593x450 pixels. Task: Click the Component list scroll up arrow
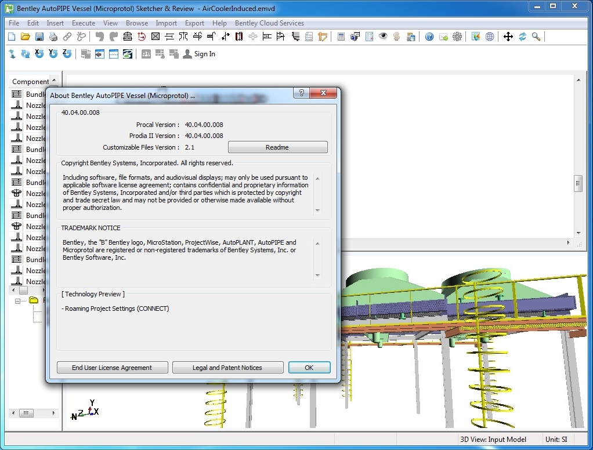pyautogui.click(x=54, y=80)
